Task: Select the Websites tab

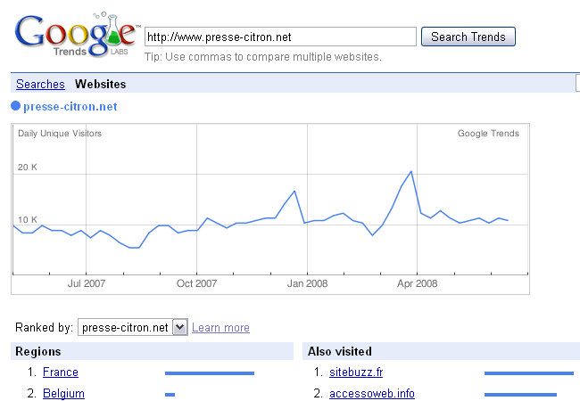Action: [x=100, y=84]
